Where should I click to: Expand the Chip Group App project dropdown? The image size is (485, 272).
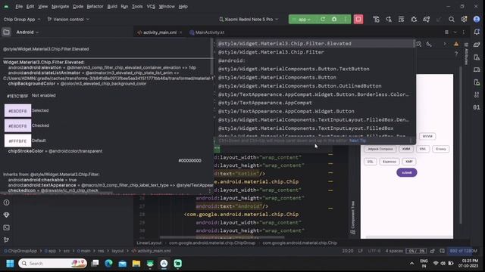[22, 19]
